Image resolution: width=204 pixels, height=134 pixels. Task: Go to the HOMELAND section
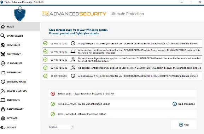pyautogui.click(x=20, y=45)
